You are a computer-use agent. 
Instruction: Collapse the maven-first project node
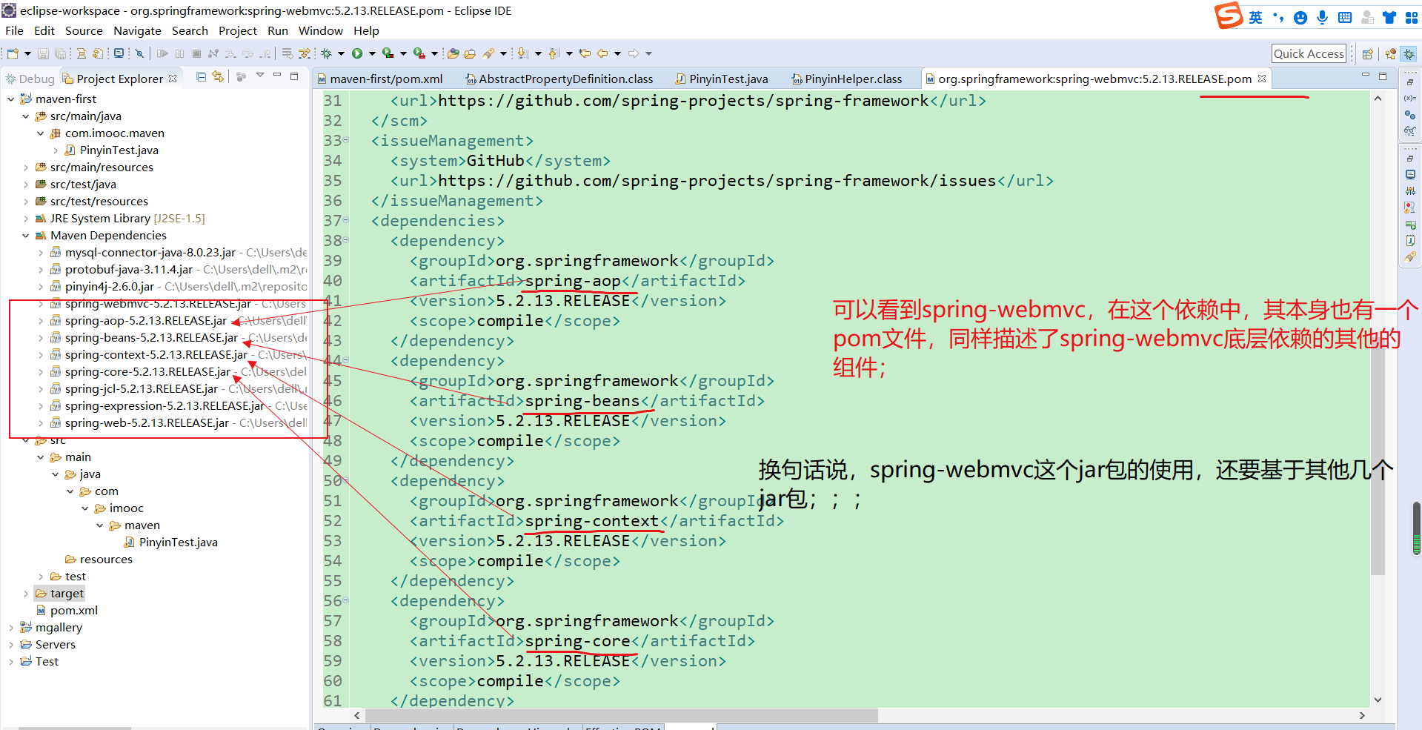coord(10,99)
